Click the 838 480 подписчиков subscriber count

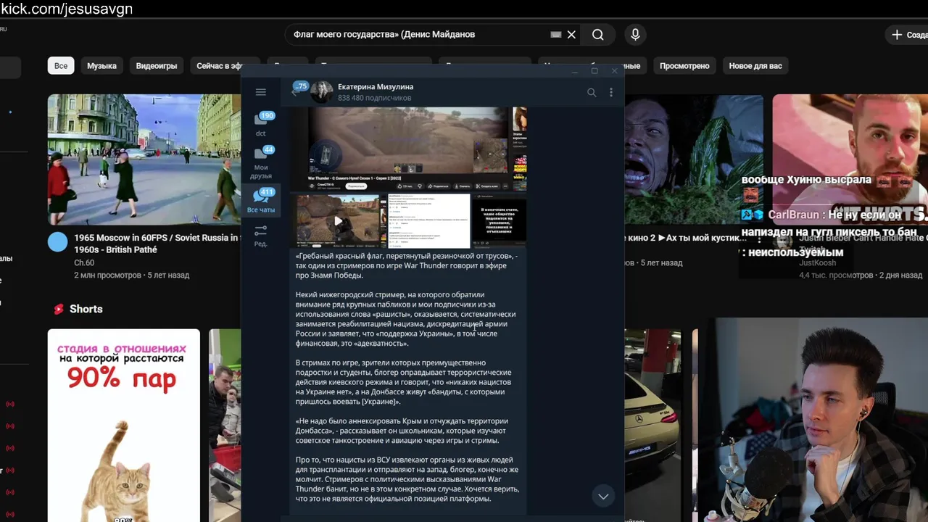coord(374,98)
